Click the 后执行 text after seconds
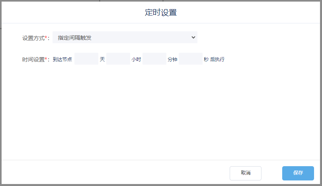 (217, 59)
